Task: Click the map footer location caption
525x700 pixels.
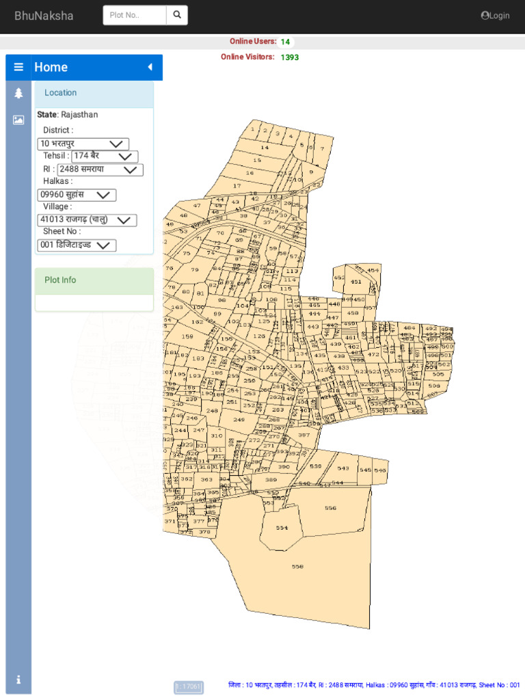Action: point(374,685)
